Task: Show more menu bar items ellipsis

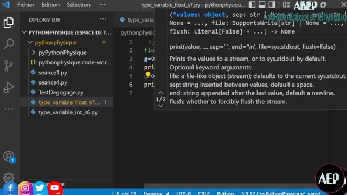Action: [x=102, y=5]
